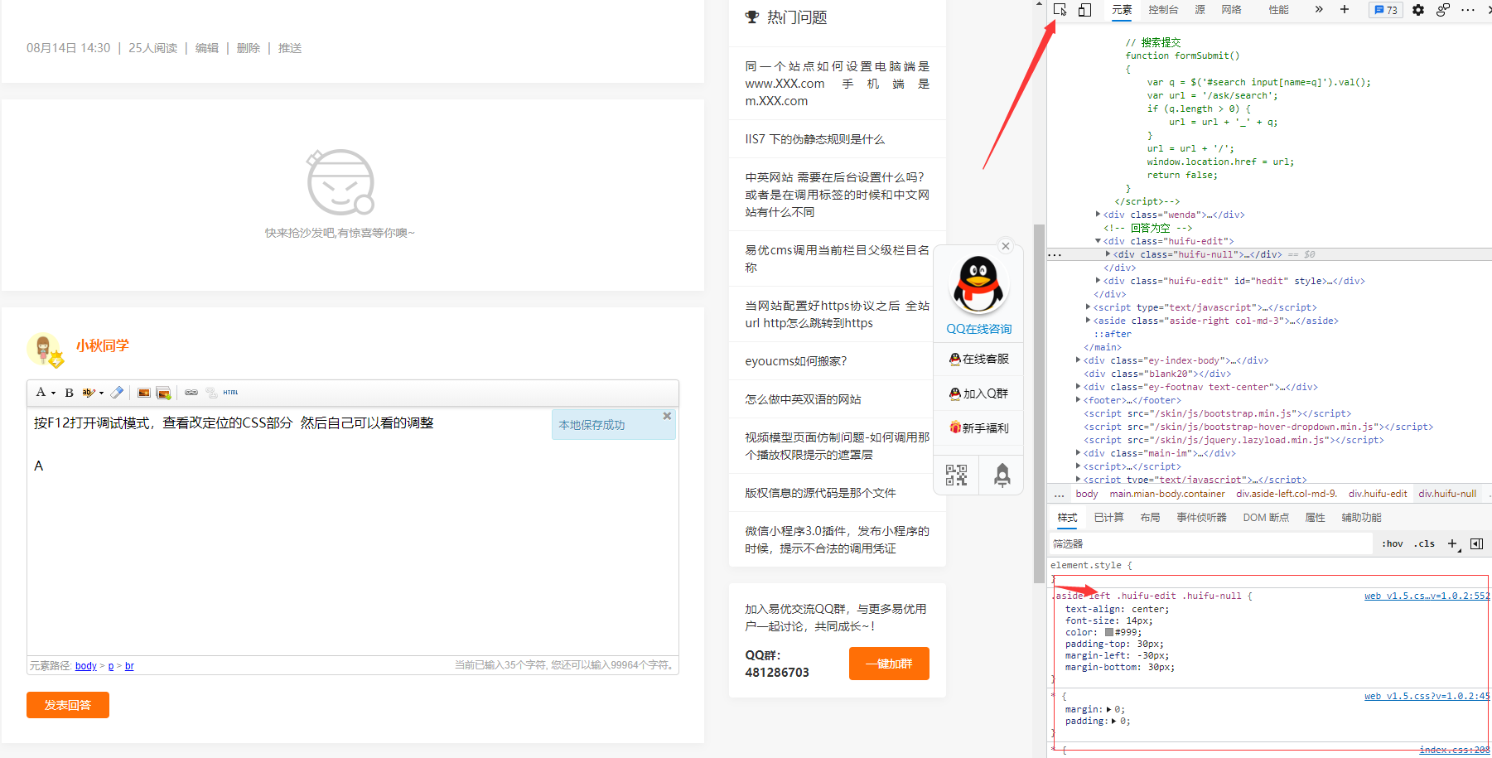Open DevTools settings gear
Viewport: 1492px width, 758px height.
coord(1418,10)
